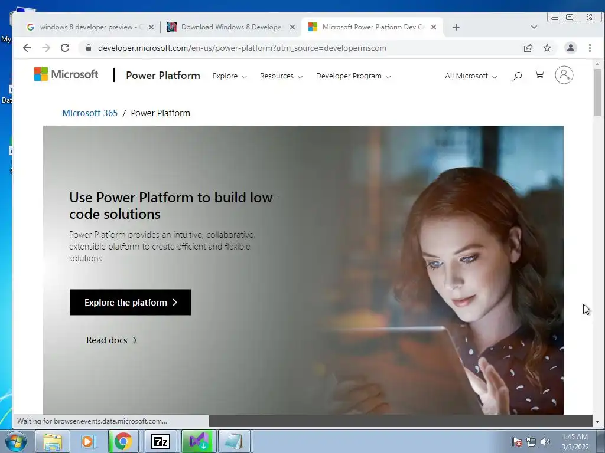Open the Notepad taskbar icon
This screenshot has height=453, width=605.
pyautogui.click(x=234, y=441)
